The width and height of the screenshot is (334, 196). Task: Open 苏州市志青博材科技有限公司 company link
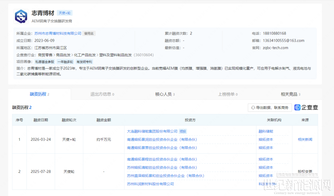[58, 33]
